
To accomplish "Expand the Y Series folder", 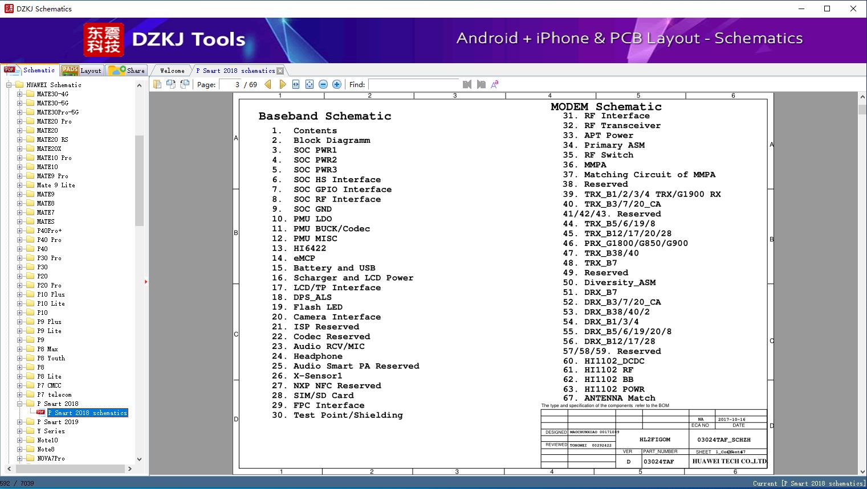I will point(19,431).
